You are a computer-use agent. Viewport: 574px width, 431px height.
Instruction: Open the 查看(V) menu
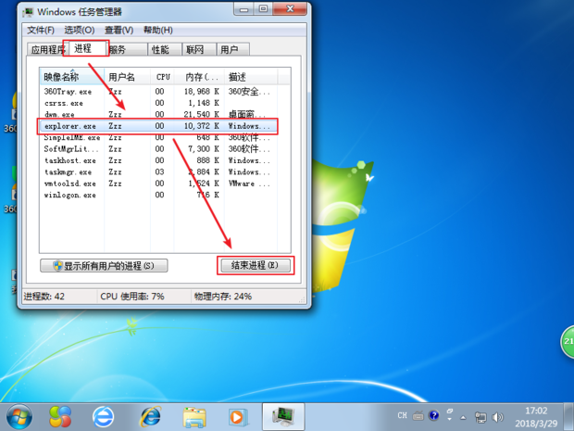tap(119, 30)
